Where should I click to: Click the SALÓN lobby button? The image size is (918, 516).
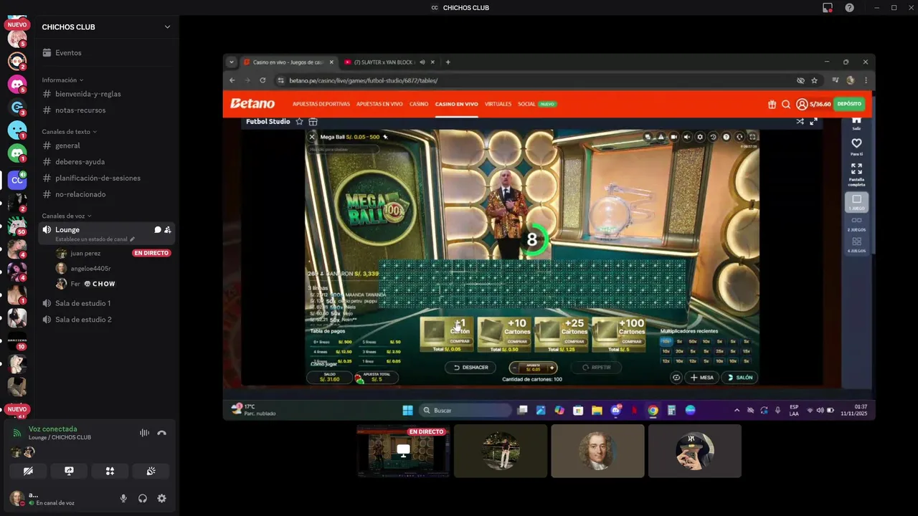click(x=740, y=377)
